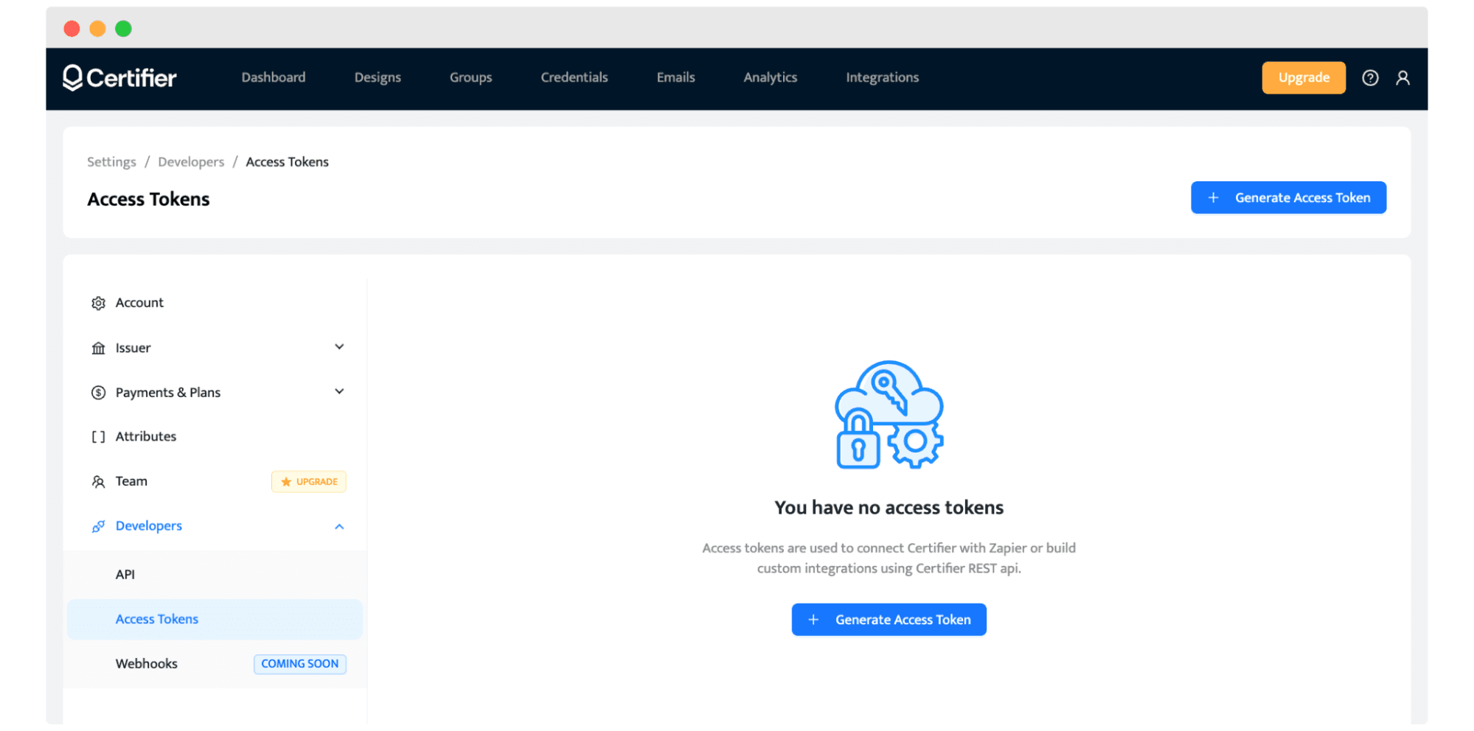Go to the Groups menu
1474x731 pixels.
[x=470, y=77]
